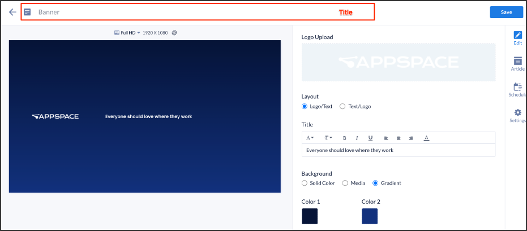527x231 pixels.
Task: Toggle italic formatting for the title
Action: point(357,138)
